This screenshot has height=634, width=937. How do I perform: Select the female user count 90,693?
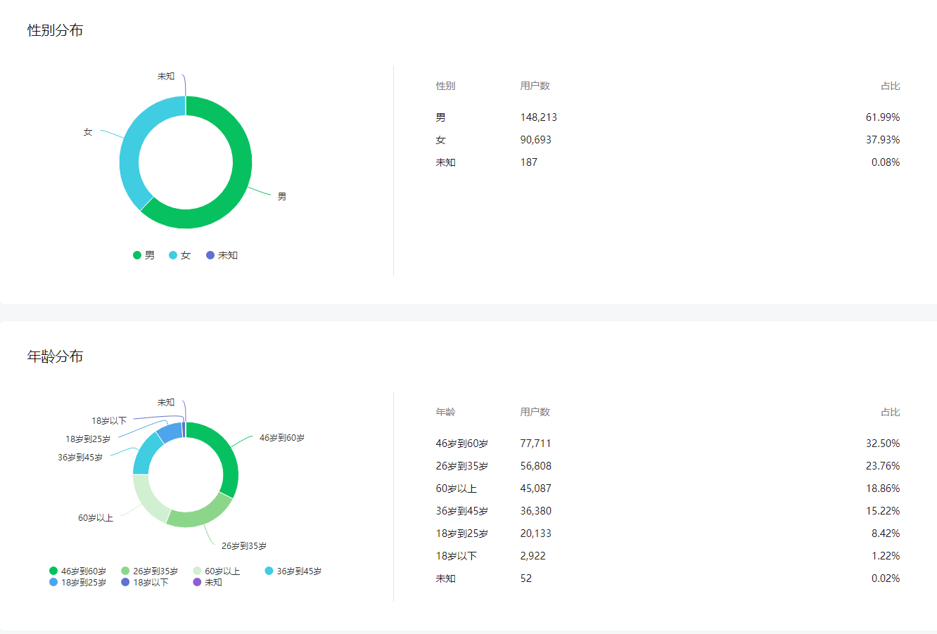coord(536,140)
